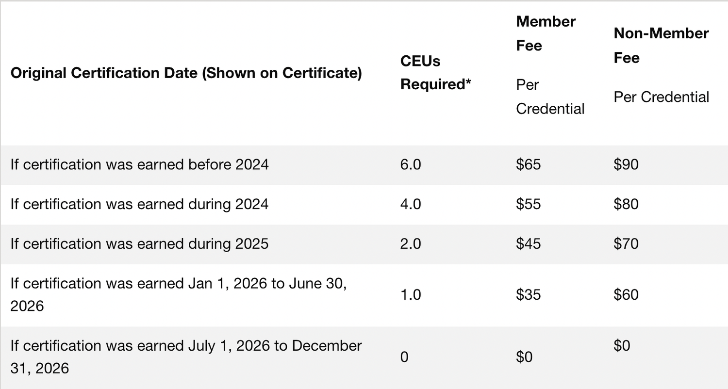Image resolution: width=728 pixels, height=389 pixels.
Task: Click the 'earned during 2024' row text
Action: pos(139,204)
